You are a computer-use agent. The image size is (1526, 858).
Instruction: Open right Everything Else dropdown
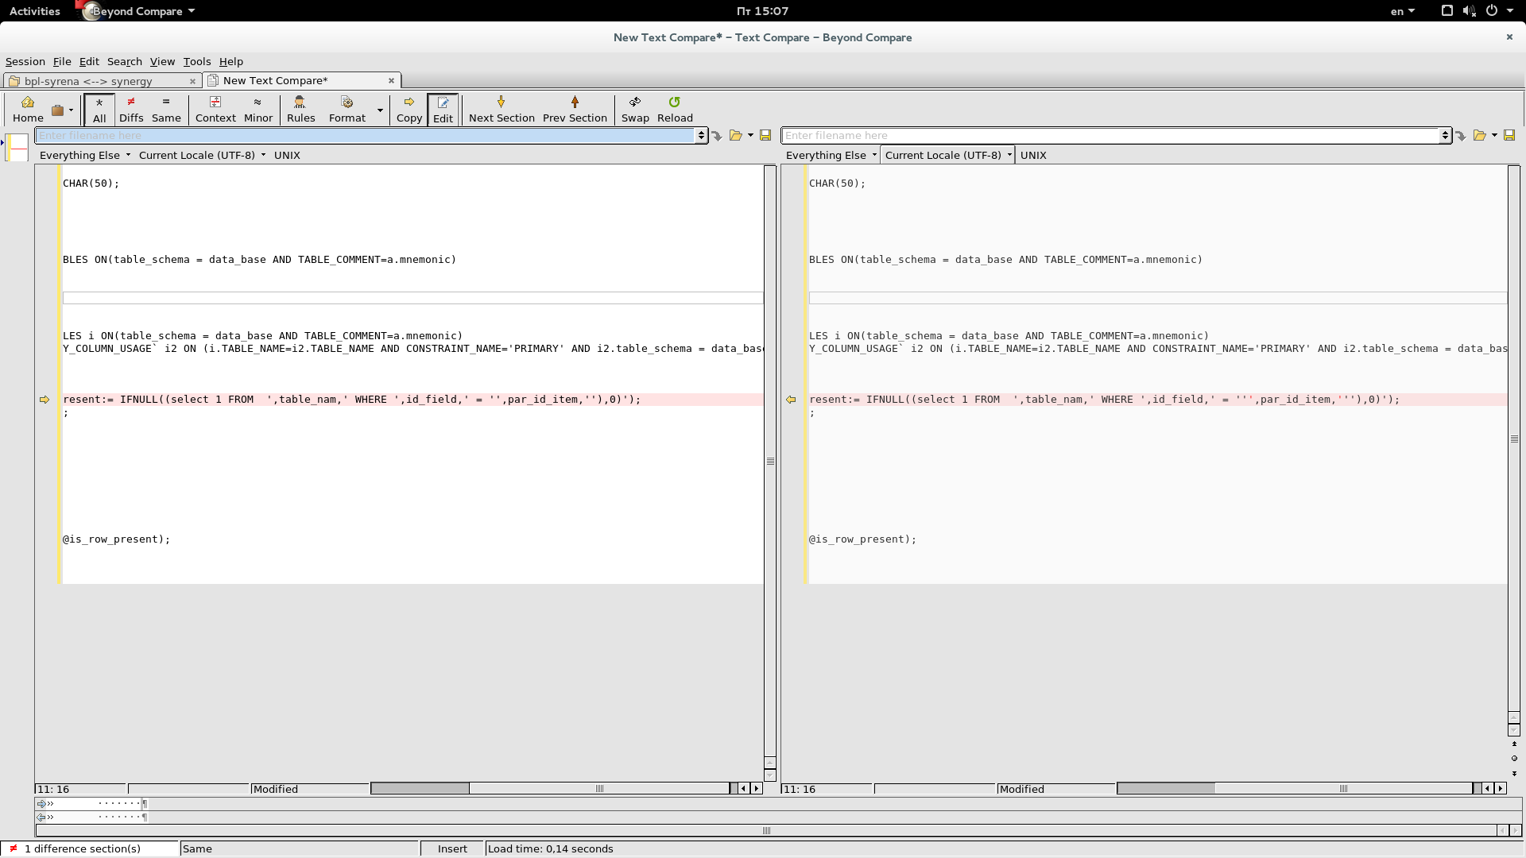pos(831,155)
